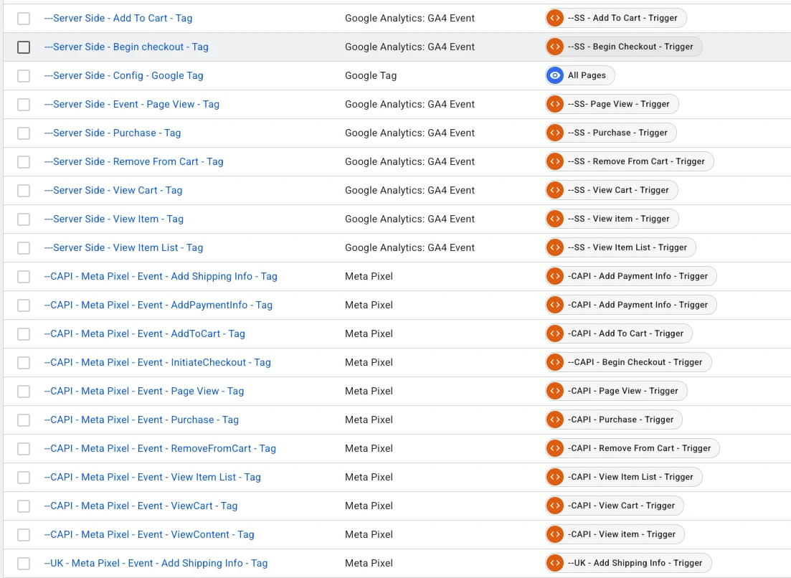Click orange icon of SS View Cart trigger
This screenshot has height=578, width=791.
pos(555,191)
